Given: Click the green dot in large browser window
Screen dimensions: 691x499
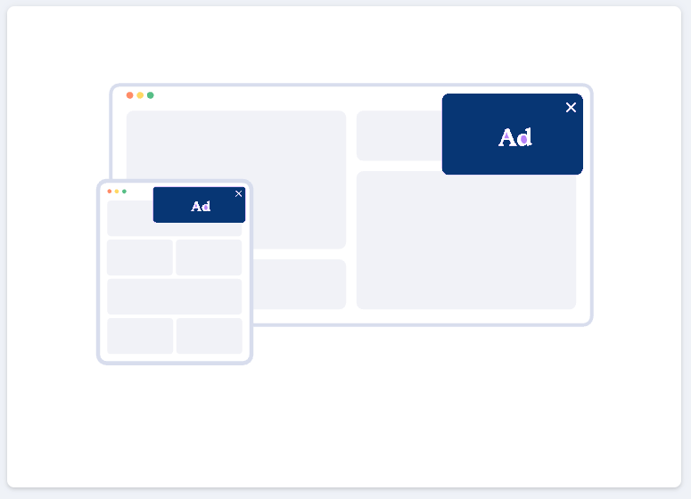Looking at the screenshot, I should pos(150,95).
